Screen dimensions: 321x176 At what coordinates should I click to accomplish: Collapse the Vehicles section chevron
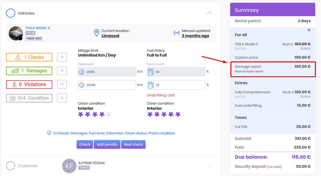click(209, 13)
